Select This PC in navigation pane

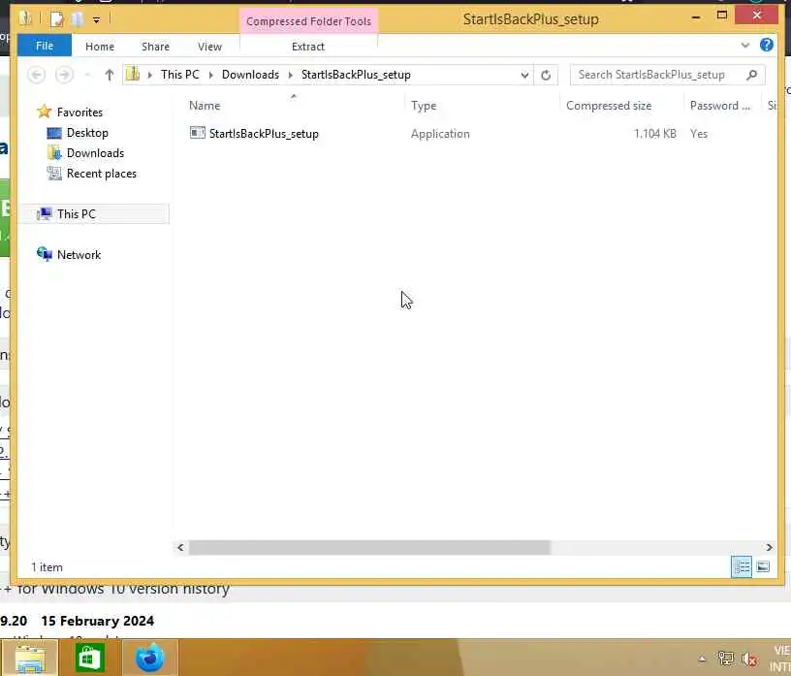77,214
